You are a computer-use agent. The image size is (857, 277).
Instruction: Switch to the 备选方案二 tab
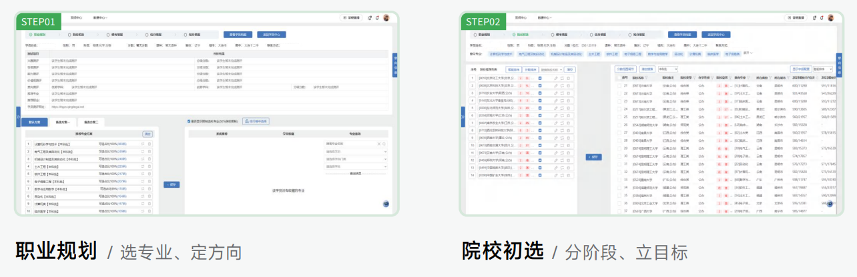(x=91, y=123)
